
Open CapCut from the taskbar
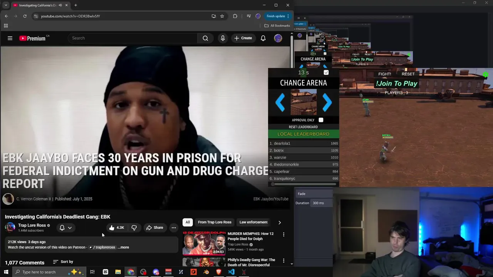pyautogui.click(x=106, y=272)
